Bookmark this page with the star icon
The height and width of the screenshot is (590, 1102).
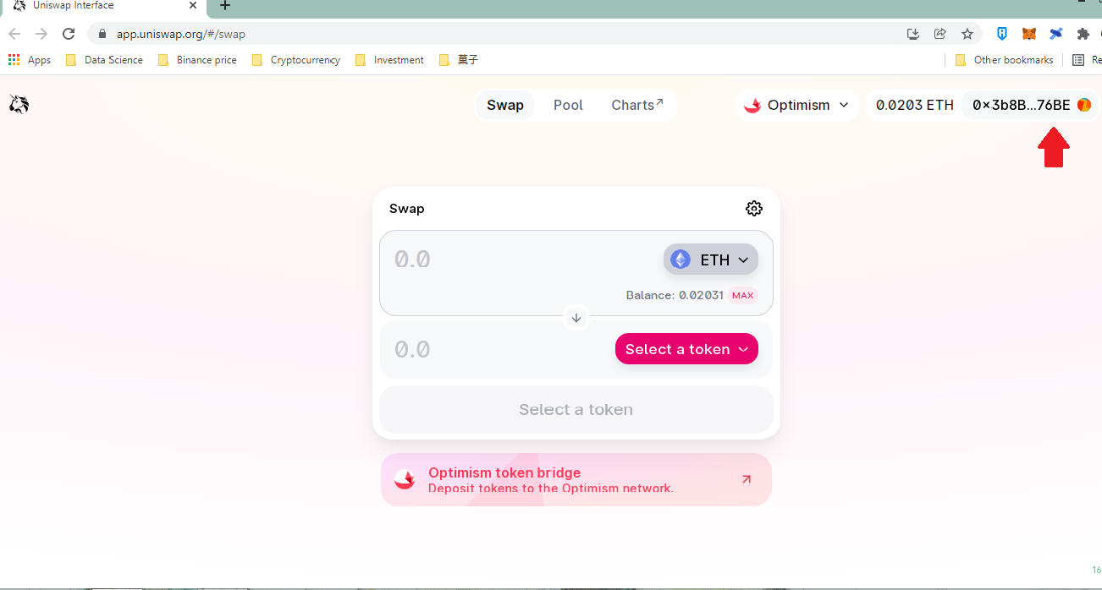[x=967, y=34]
